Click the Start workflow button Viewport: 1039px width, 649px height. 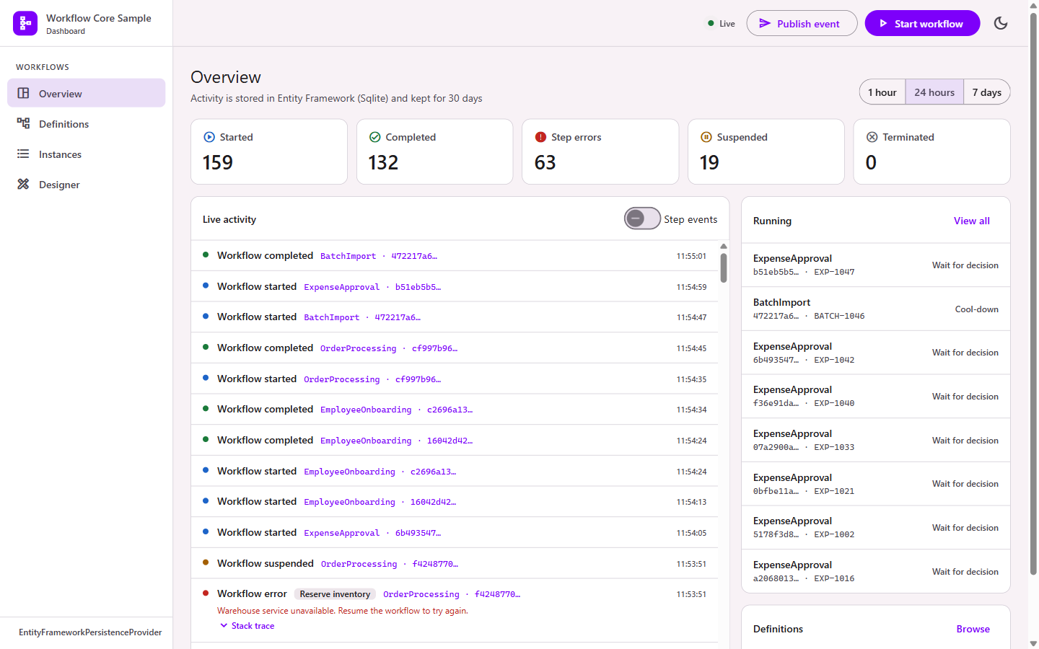922,23
